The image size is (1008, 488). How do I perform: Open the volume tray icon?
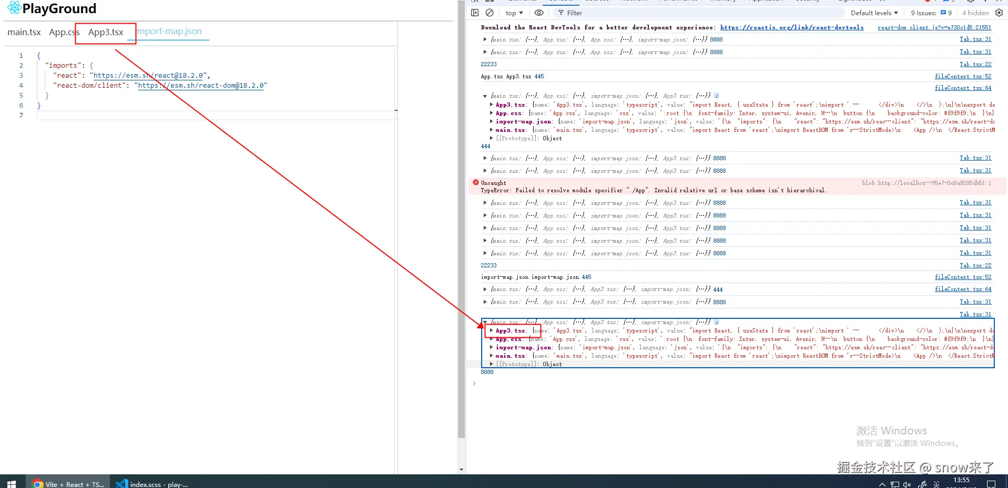908,484
